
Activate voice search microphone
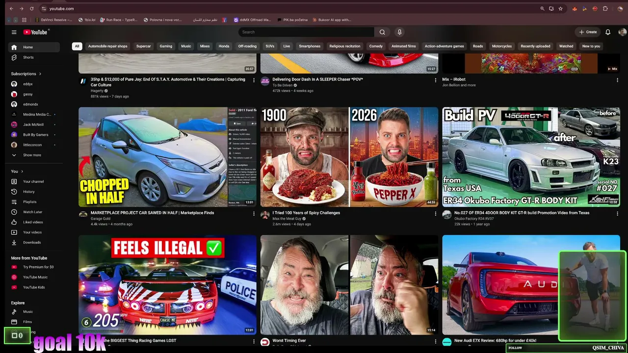click(399, 32)
